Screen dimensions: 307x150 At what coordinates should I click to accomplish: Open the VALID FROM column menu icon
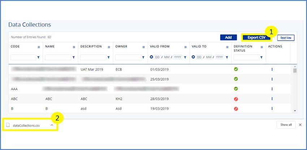coord(185,47)
